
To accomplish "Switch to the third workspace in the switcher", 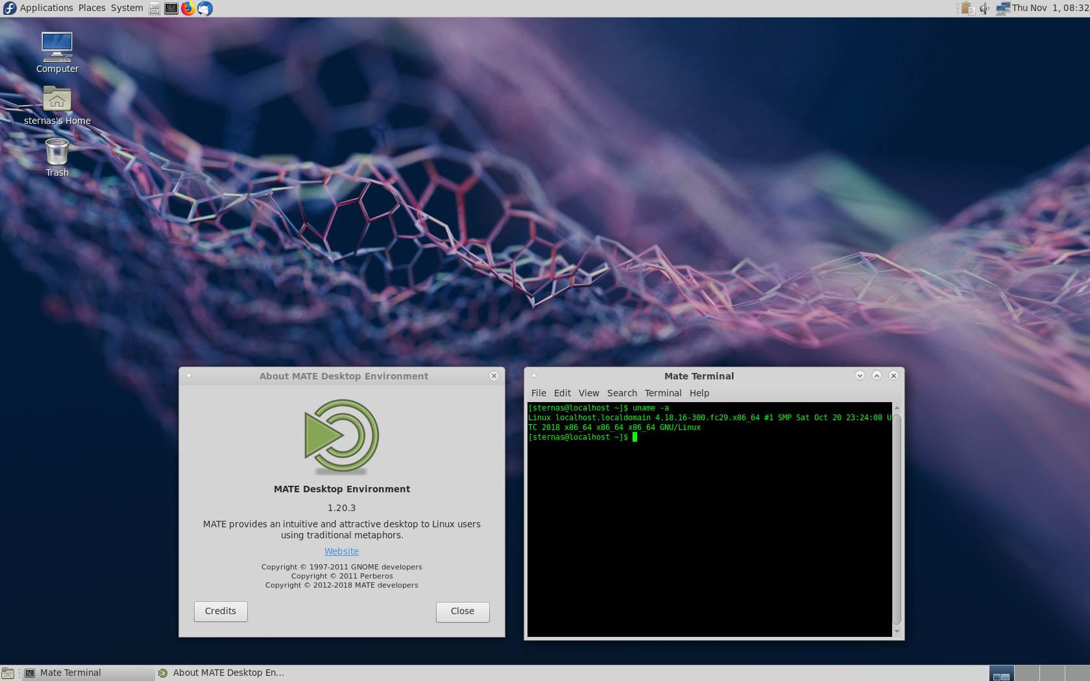I will 1052,673.
